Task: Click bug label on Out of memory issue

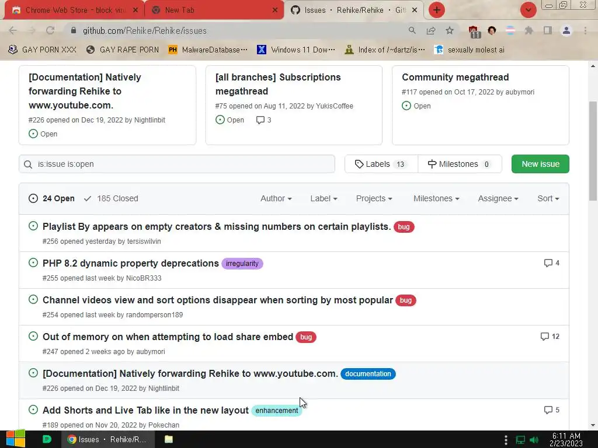Action: coord(306,337)
